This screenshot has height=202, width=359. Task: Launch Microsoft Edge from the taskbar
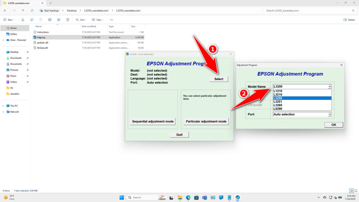point(188,197)
